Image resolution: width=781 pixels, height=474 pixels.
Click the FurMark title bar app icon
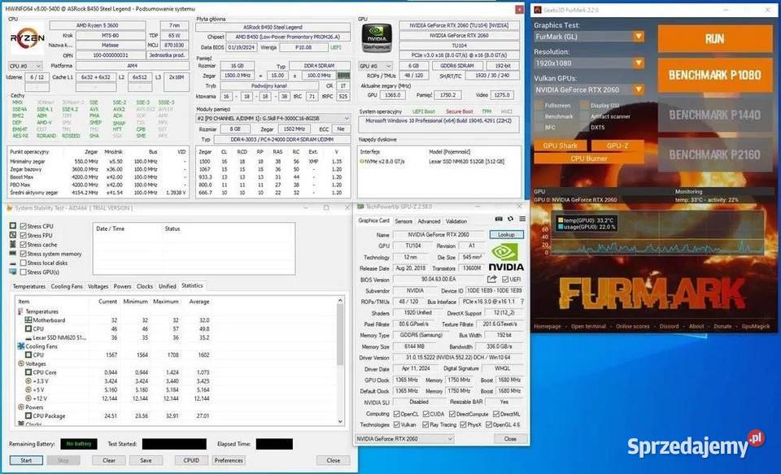point(538,10)
